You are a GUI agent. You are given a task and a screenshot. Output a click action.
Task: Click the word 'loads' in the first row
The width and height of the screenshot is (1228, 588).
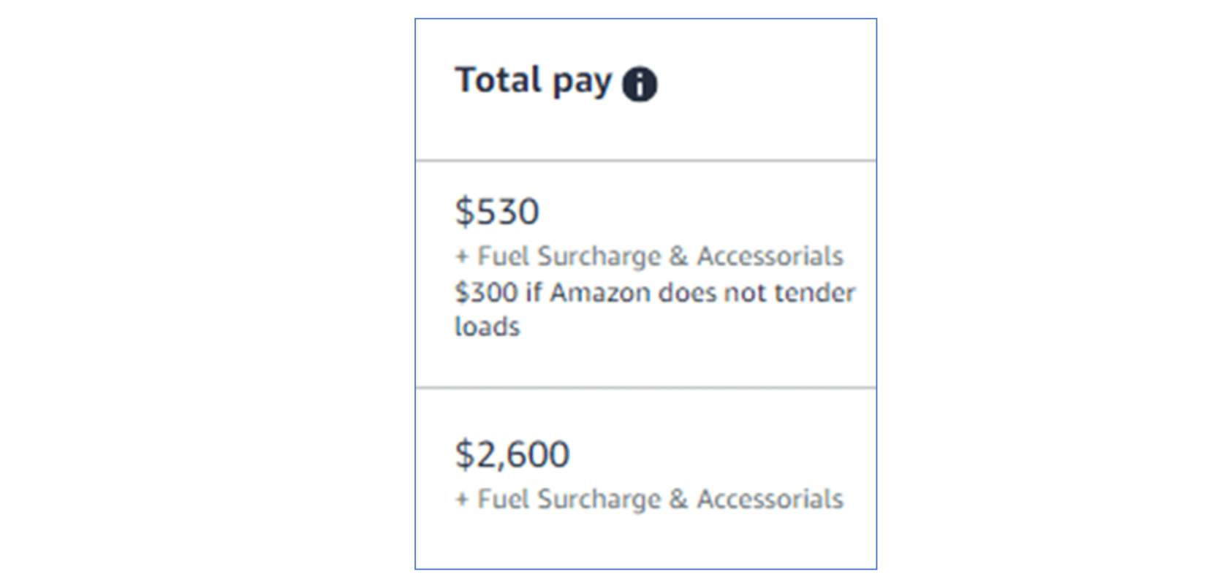485,327
